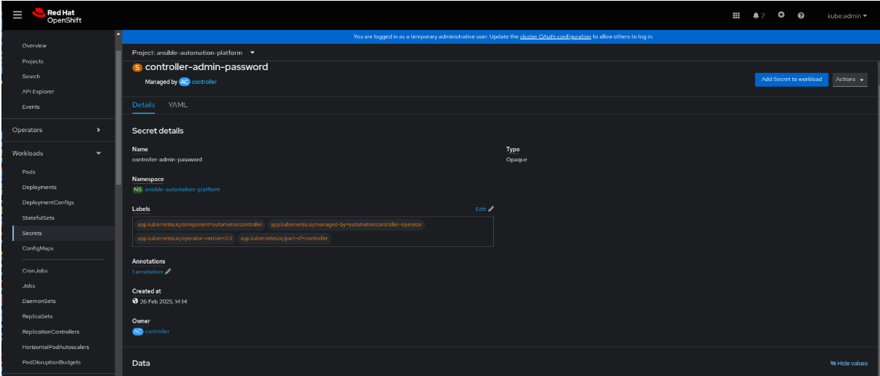Toggle Hide values for secret data
The width and height of the screenshot is (880, 376).
849,363
